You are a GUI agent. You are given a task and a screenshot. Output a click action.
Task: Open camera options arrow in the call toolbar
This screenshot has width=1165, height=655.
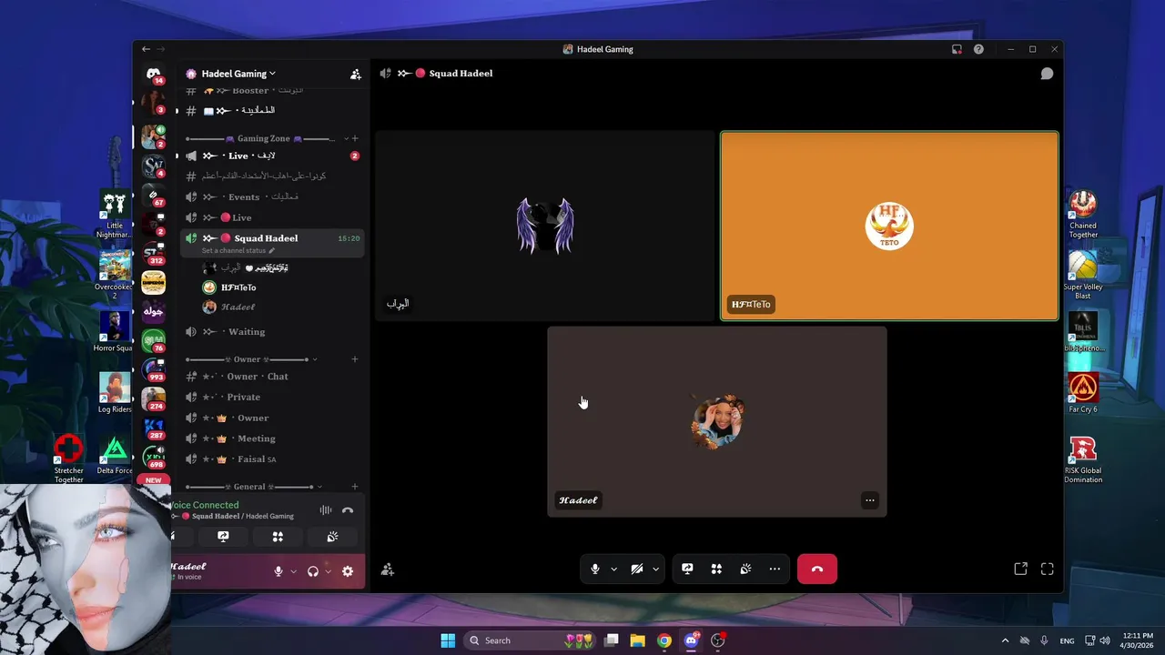coord(655,569)
